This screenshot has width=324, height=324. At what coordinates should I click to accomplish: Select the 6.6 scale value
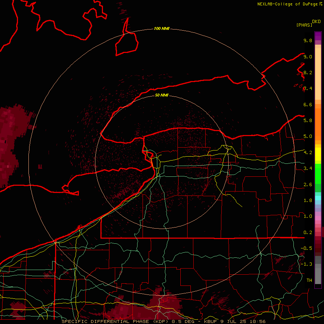[308, 104]
